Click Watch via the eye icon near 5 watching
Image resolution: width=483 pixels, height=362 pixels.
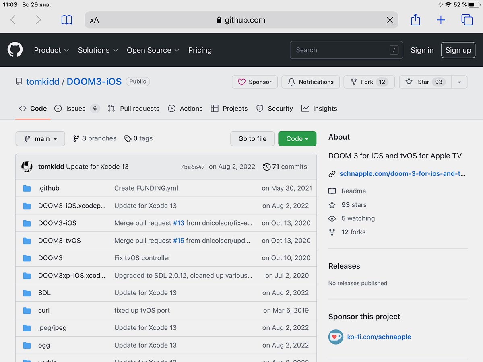pyautogui.click(x=332, y=218)
